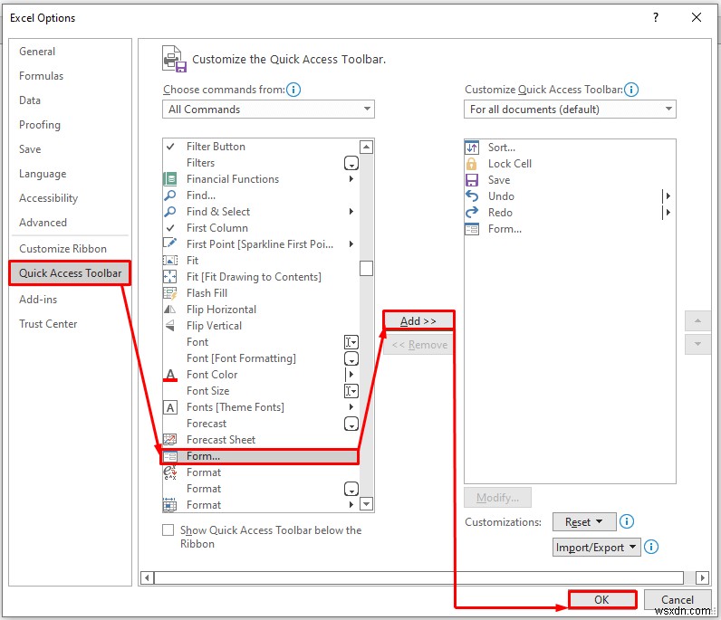The width and height of the screenshot is (721, 620).
Task: Click the Redo arrow icon
Action: (x=472, y=213)
